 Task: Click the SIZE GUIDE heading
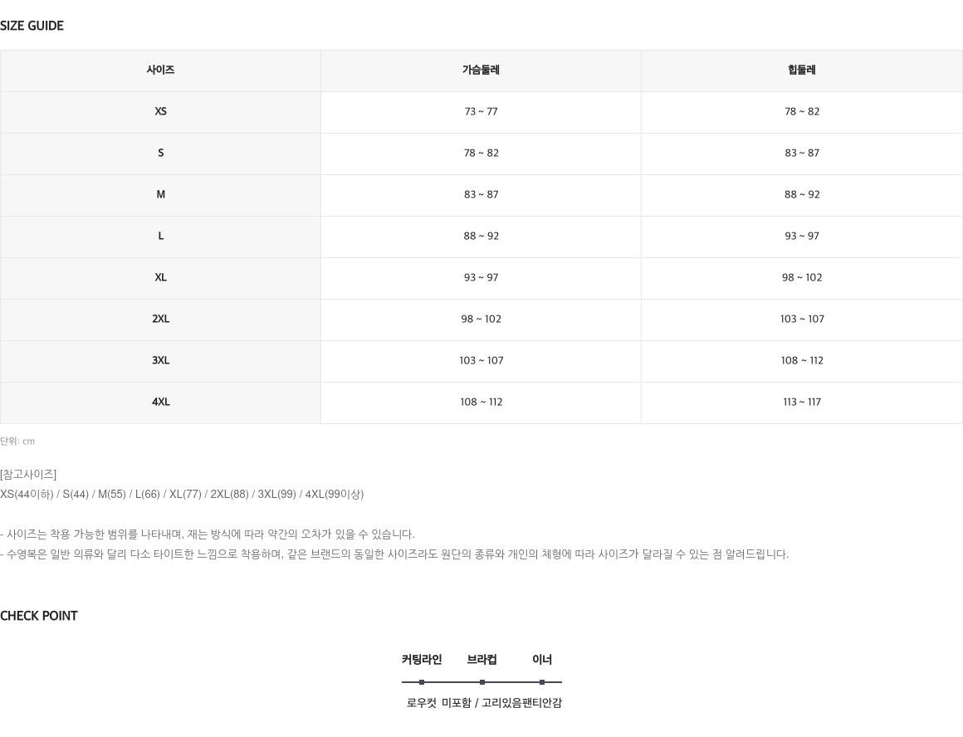click(x=32, y=26)
